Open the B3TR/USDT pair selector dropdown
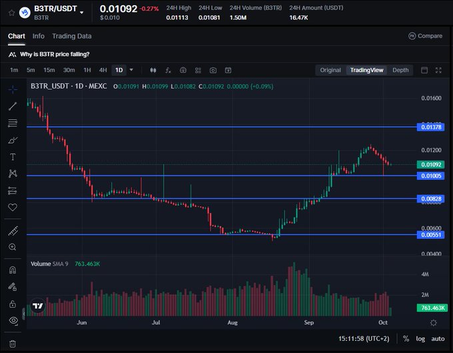Screen dimensions: 453x353 tap(82, 13)
